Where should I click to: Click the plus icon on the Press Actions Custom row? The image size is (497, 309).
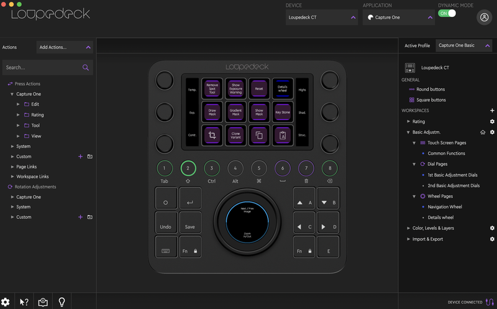click(x=81, y=157)
